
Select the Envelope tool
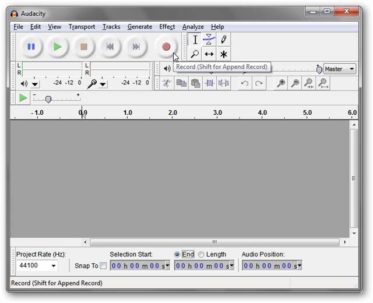[x=209, y=40]
